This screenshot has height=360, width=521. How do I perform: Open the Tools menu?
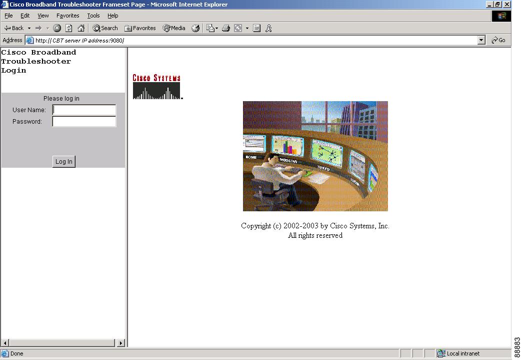tap(93, 16)
